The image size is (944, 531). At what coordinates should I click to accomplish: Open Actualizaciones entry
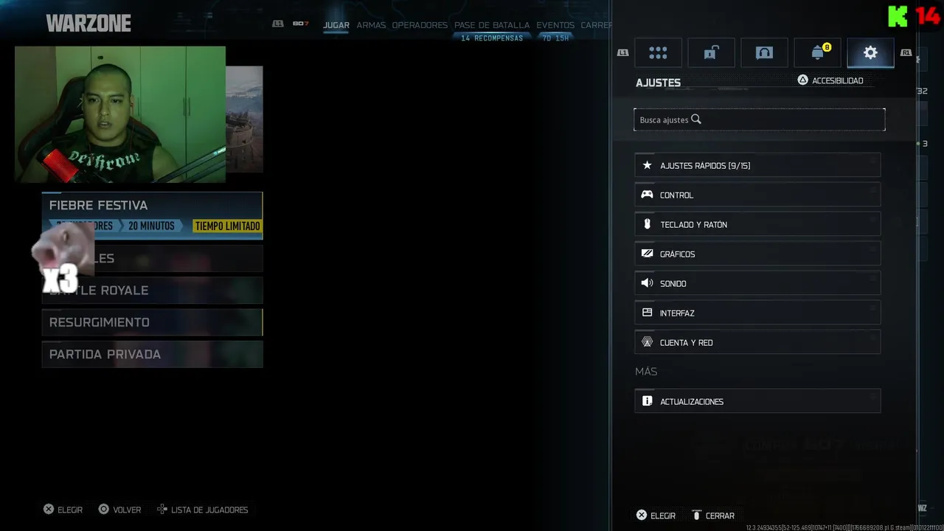coord(757,401)
